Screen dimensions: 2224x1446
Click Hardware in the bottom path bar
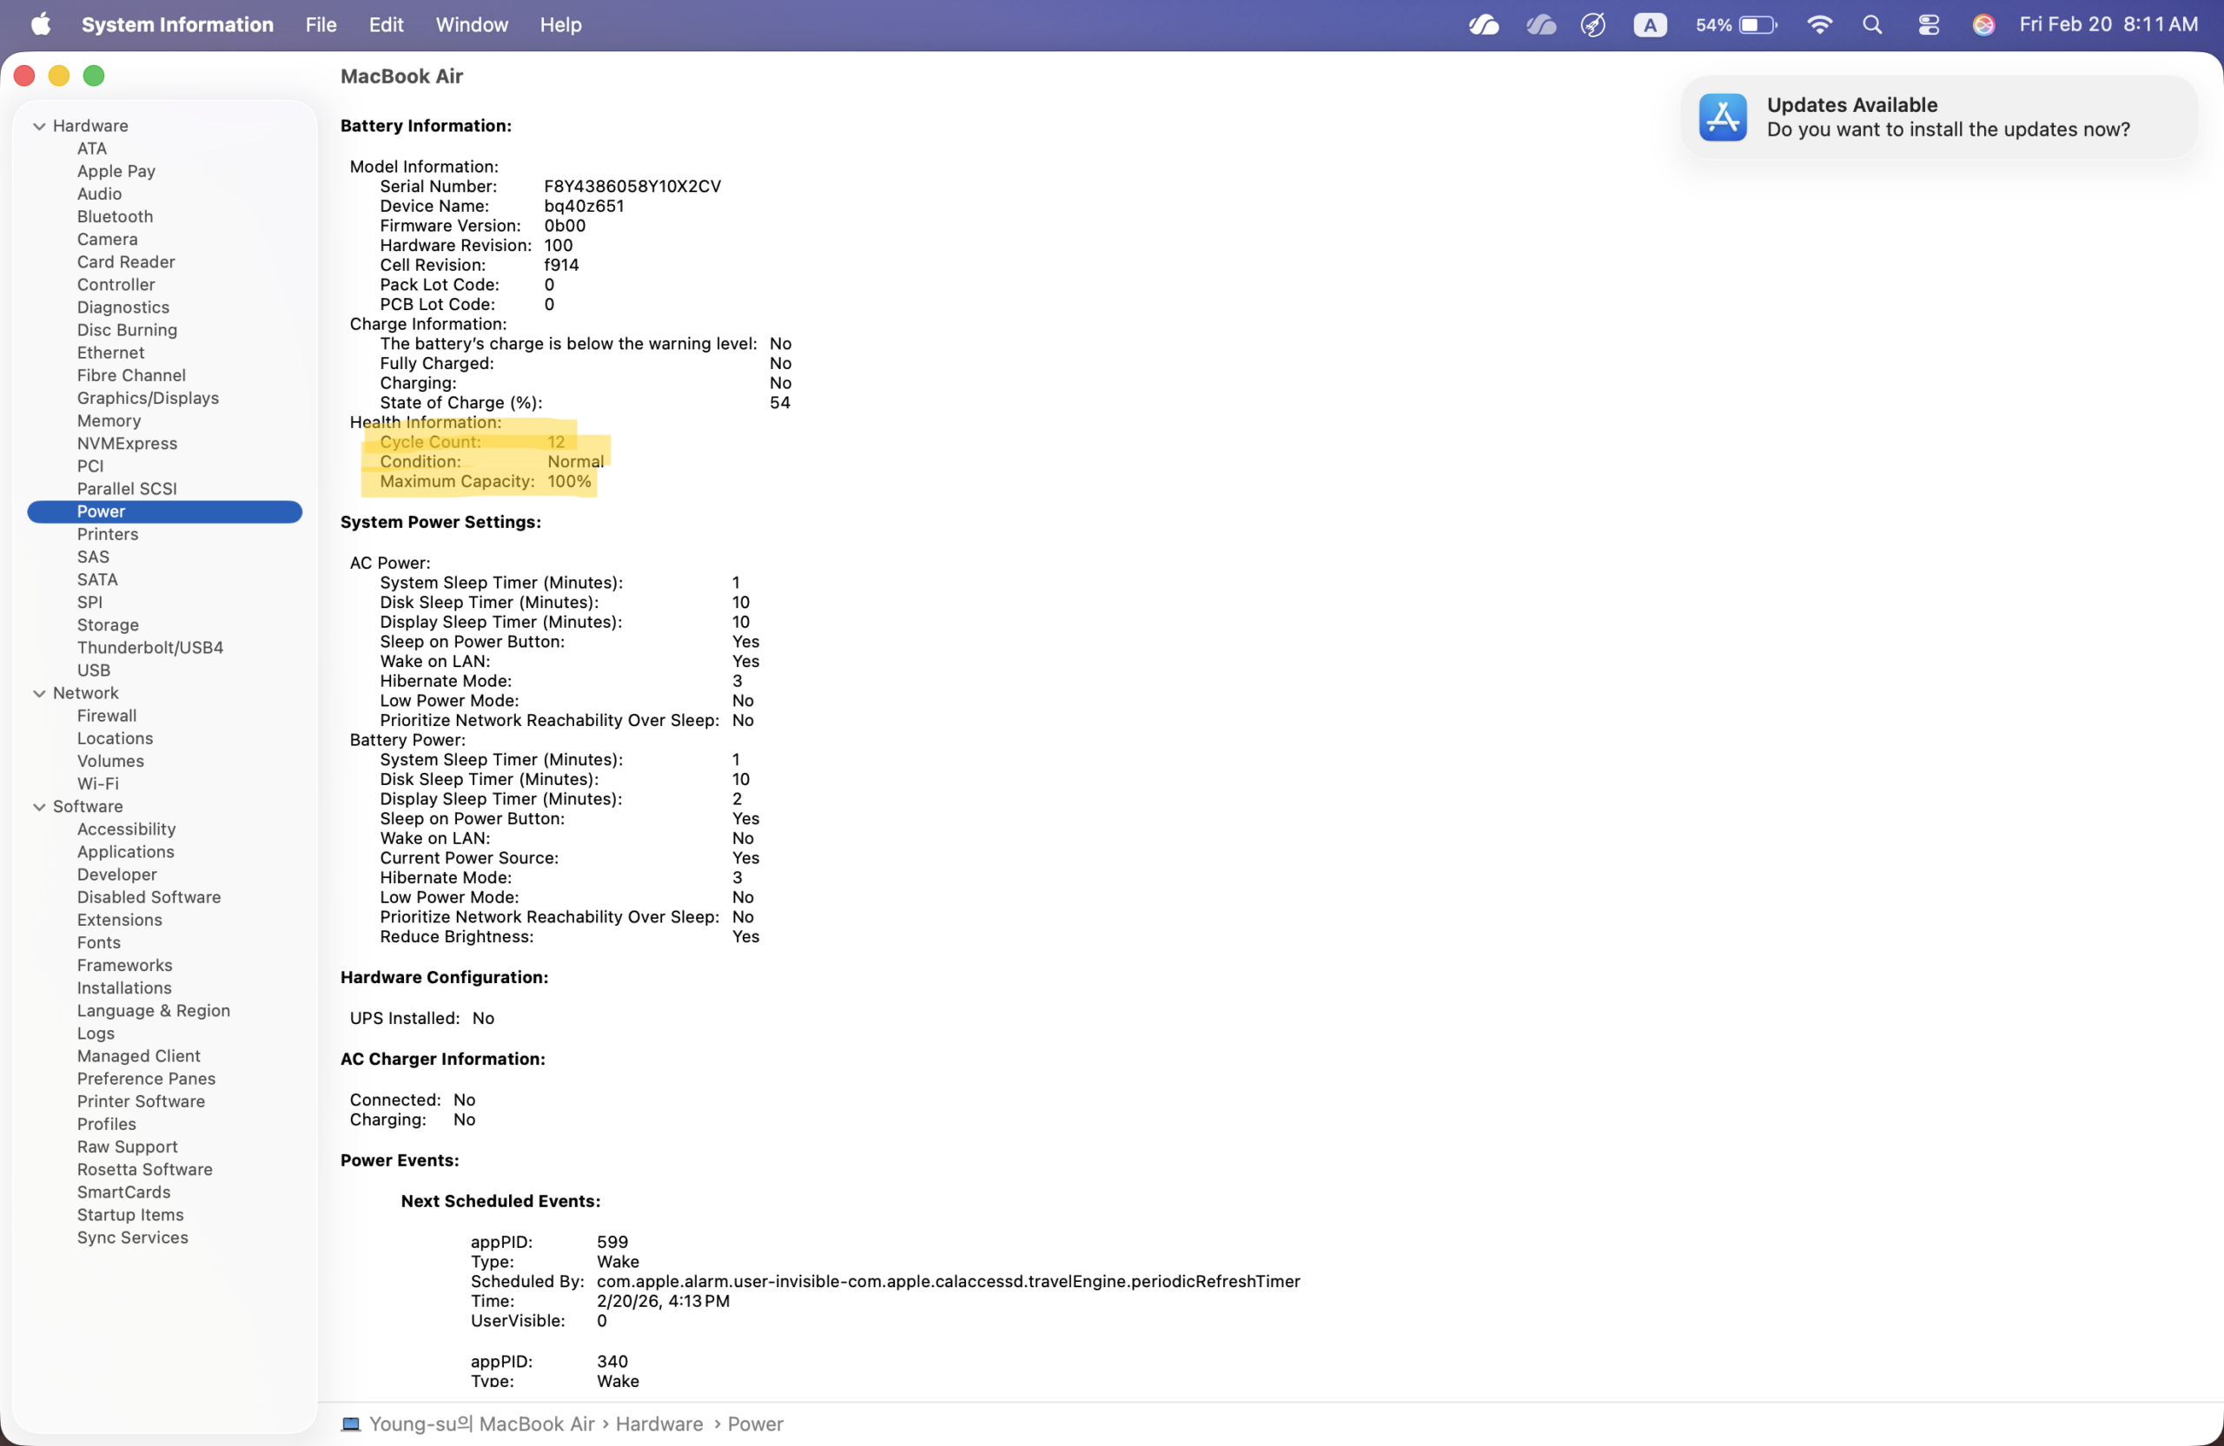coord(659,1423)
